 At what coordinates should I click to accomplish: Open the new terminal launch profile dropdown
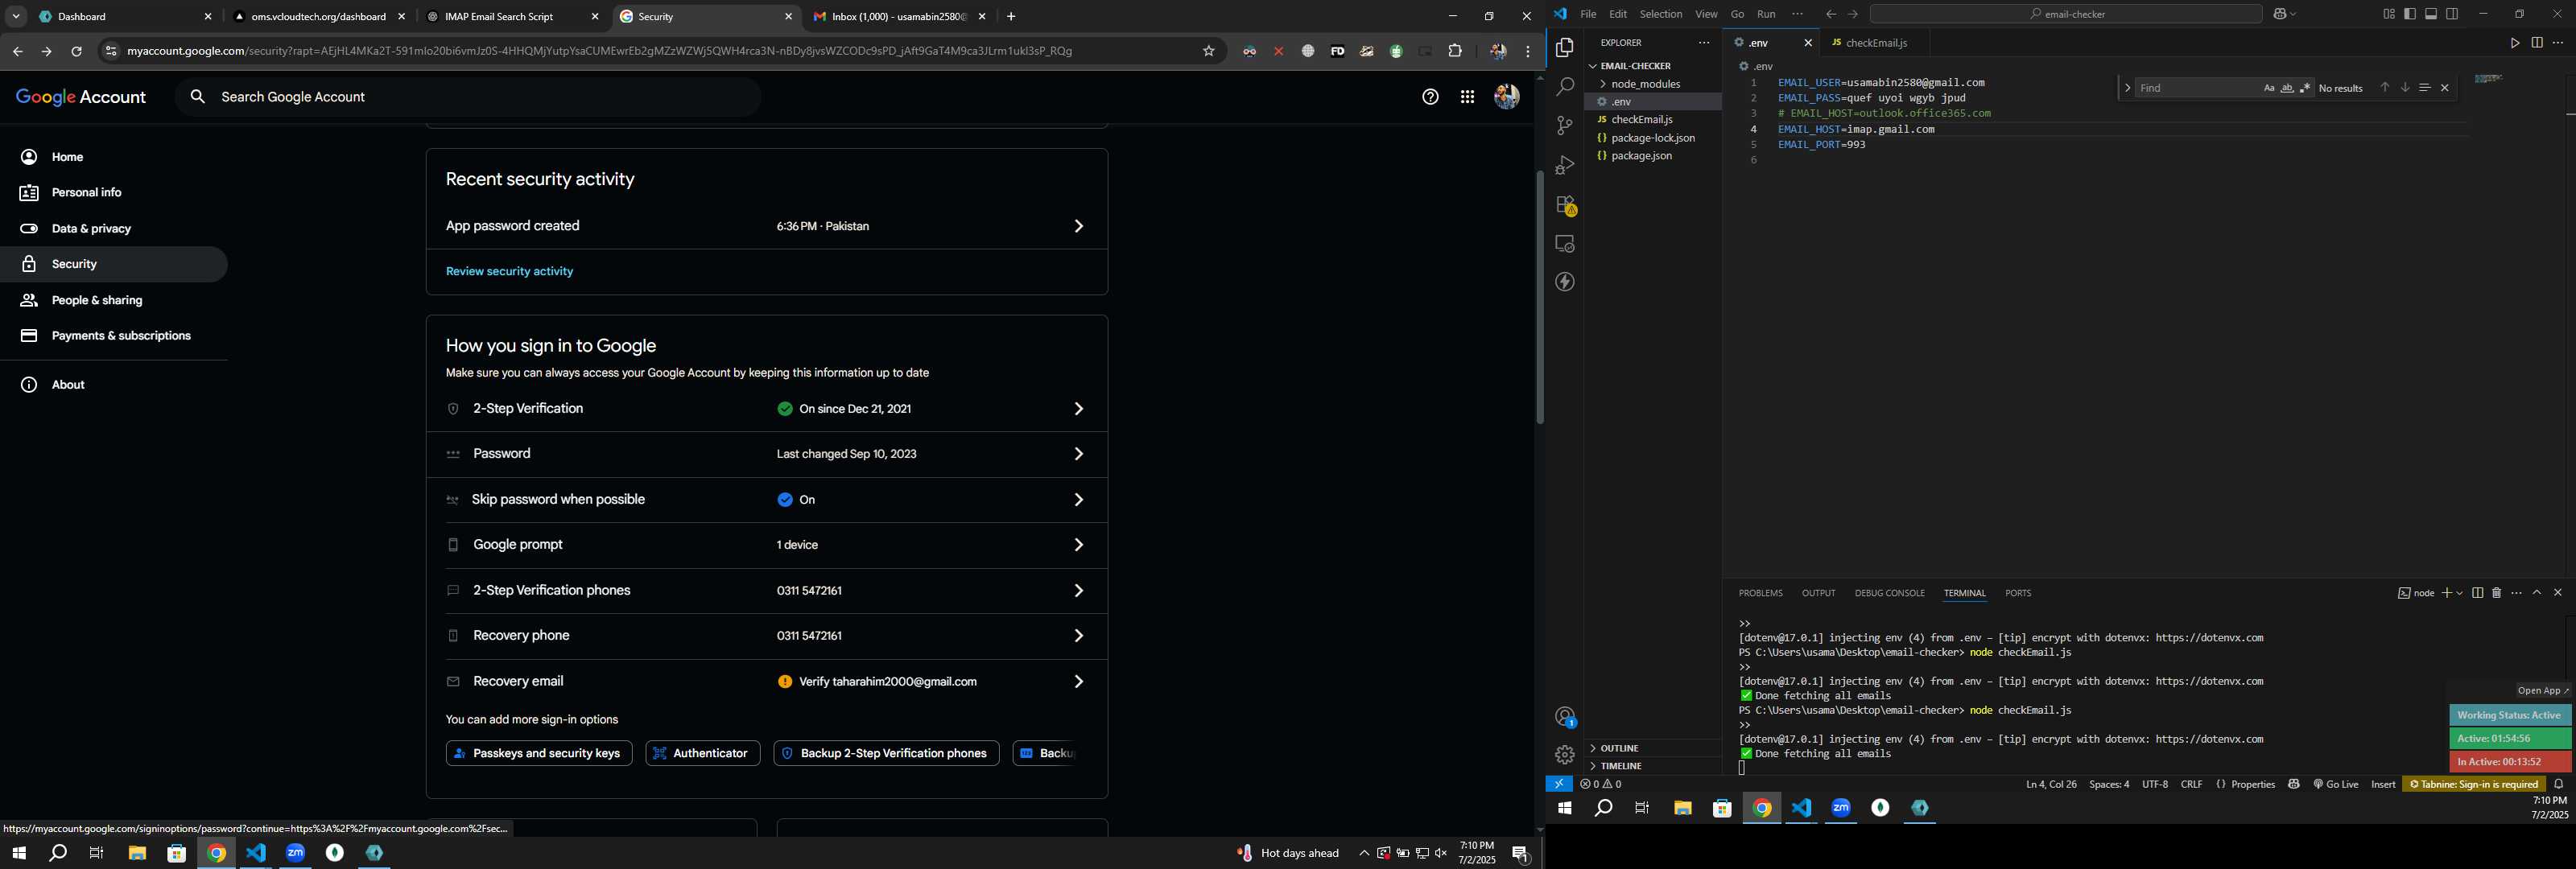[2459, 593]
